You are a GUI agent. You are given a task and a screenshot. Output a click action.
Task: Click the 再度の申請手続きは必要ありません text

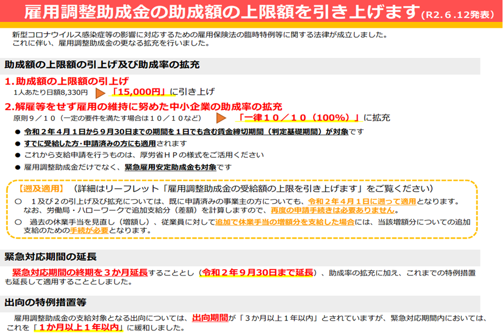[x=332, y=211]
